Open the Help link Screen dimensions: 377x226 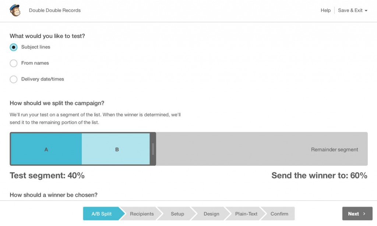click(325, 10)
